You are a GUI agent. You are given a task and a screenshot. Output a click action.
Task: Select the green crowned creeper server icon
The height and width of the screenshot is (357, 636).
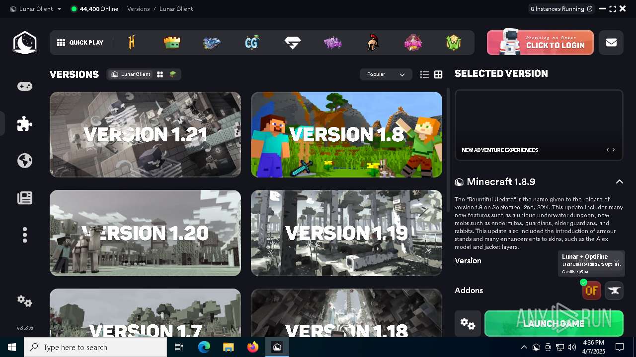tap(172, 43)
